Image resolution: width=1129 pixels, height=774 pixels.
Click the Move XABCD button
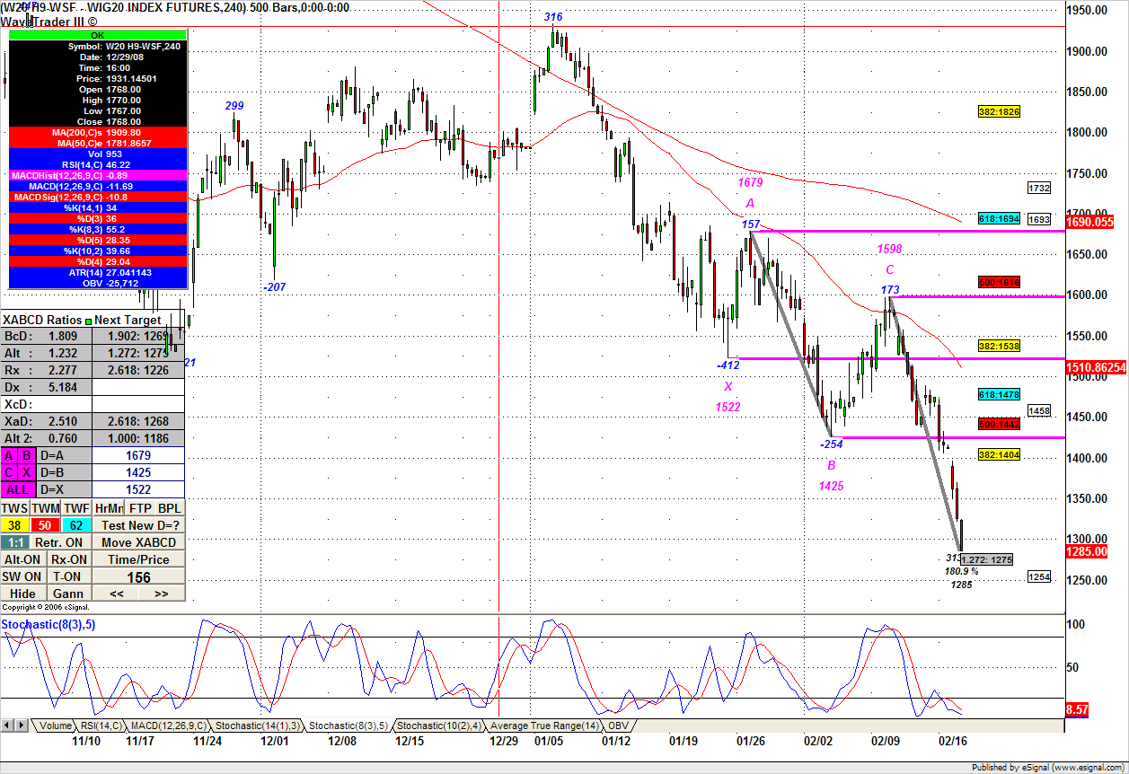139,542
